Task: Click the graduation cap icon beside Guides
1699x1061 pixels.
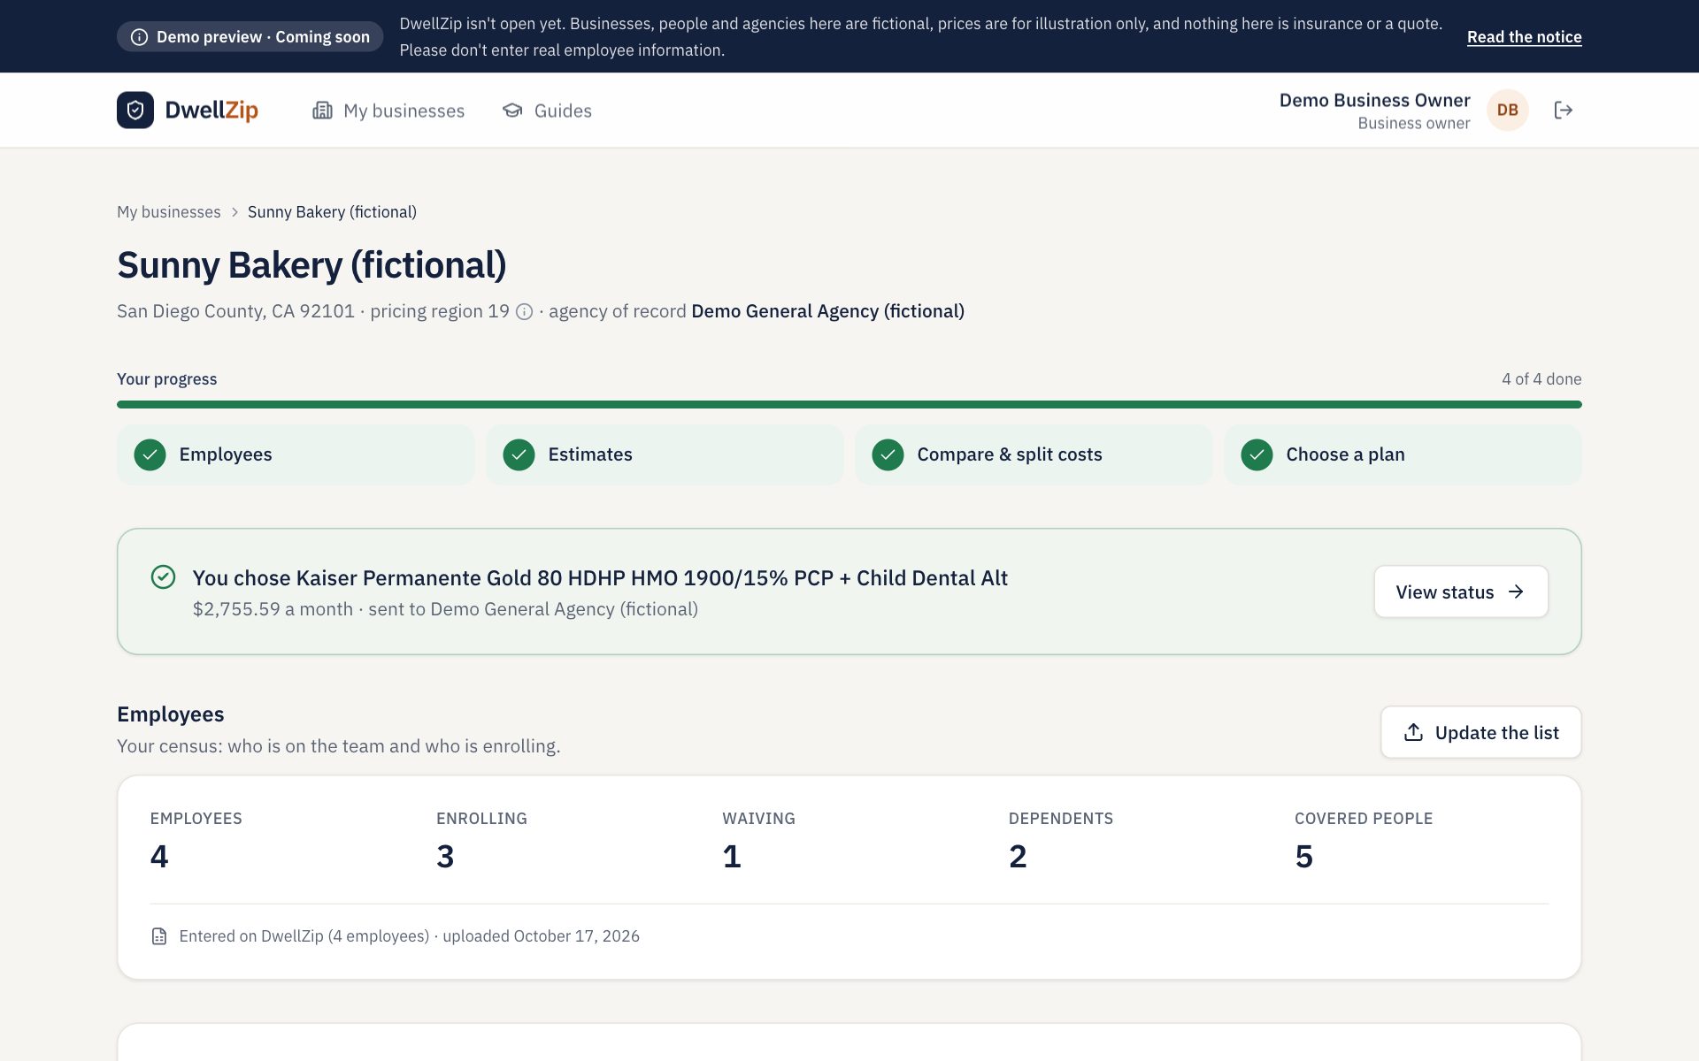Action: click(x=512, y=111)
